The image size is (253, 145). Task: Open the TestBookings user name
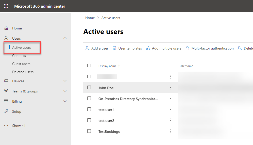pyautogui.click(x=109, y=132)
